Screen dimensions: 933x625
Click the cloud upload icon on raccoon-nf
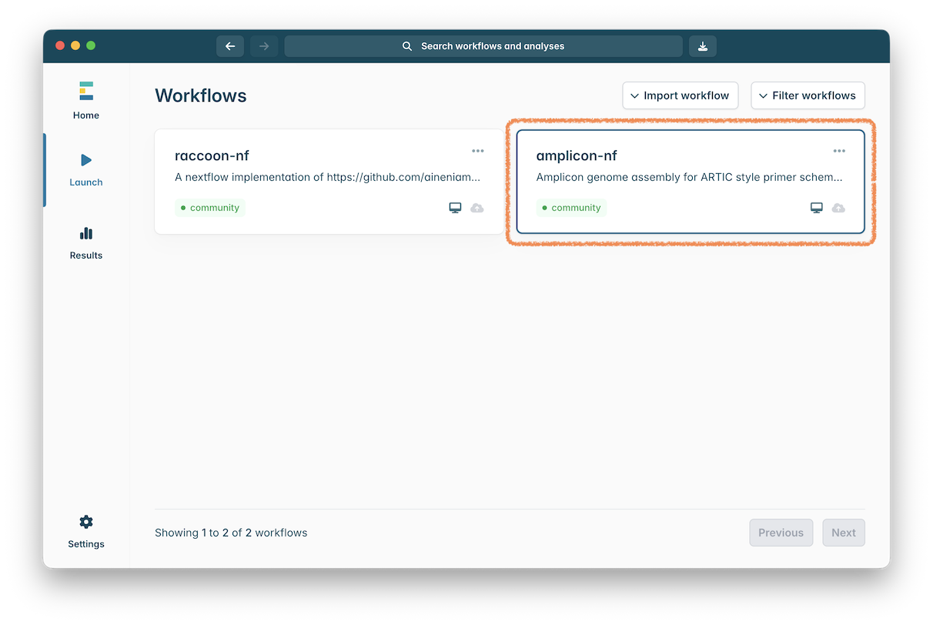477,208
